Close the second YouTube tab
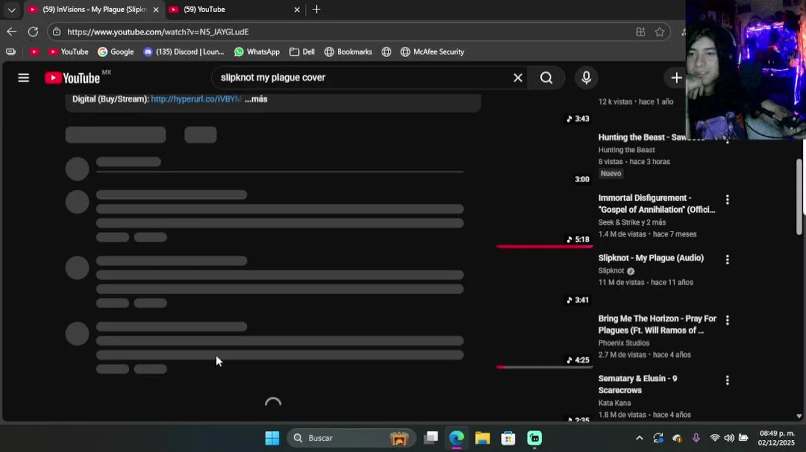The width and height of the screenshot is (806, 452). coord(297,9)
